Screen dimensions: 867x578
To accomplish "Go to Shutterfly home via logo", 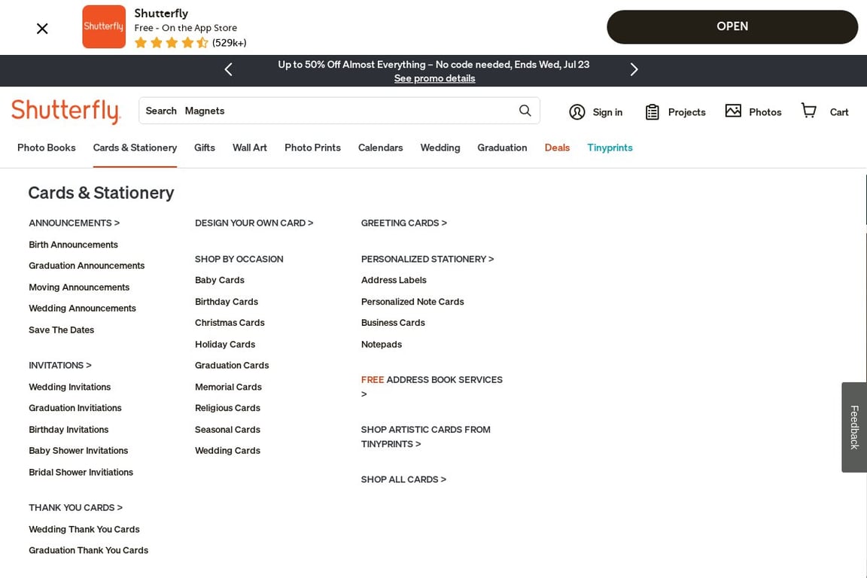I will [x=65, y=111].
